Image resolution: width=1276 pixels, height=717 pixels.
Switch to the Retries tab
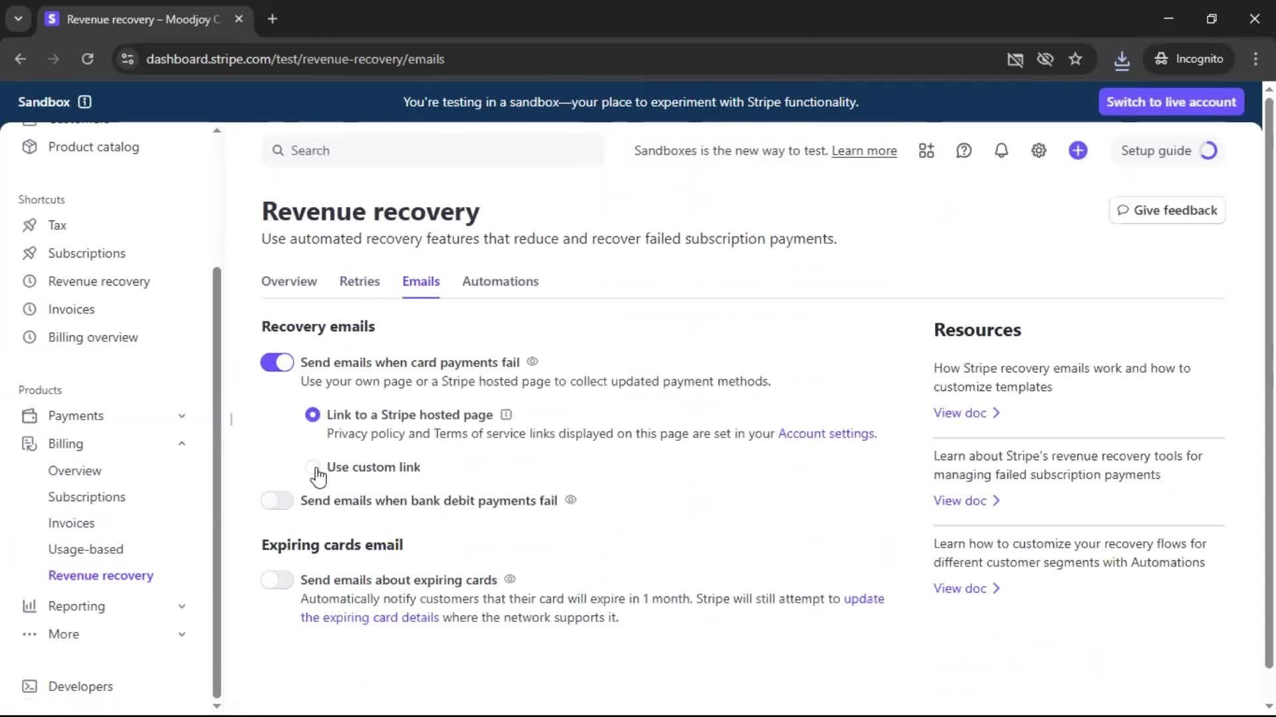pos(360,281)
